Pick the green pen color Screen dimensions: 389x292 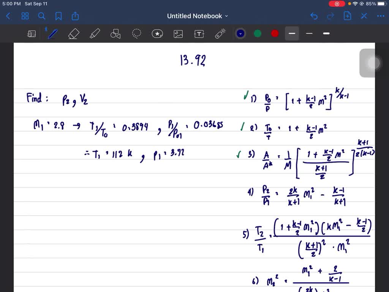[x=258, y=33]
